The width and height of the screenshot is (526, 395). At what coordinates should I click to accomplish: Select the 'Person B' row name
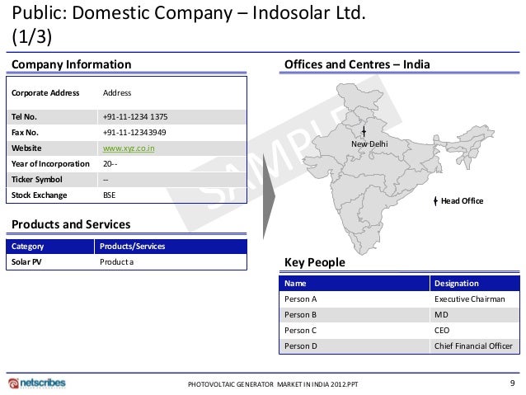click(x=300, y=315)
